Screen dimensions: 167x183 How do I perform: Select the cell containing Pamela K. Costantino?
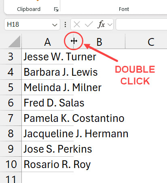48,118
